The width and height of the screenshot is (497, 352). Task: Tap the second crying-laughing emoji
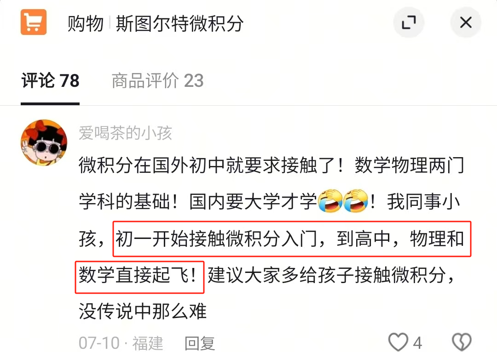point(356,201)
